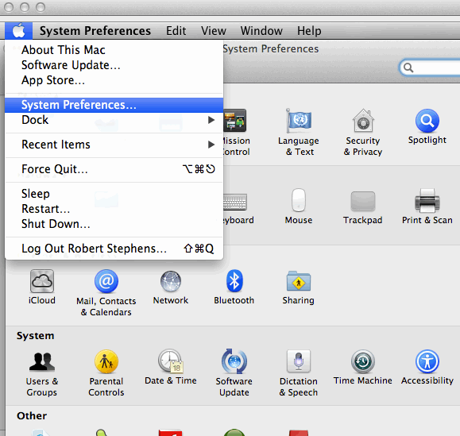Open Print & Scan preferences
This screenshot has width=460, height=436.
tap(427, 206)
